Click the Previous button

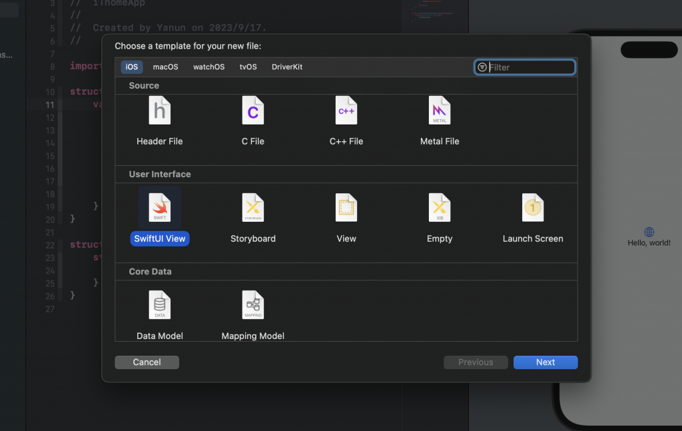click(476, 362)
